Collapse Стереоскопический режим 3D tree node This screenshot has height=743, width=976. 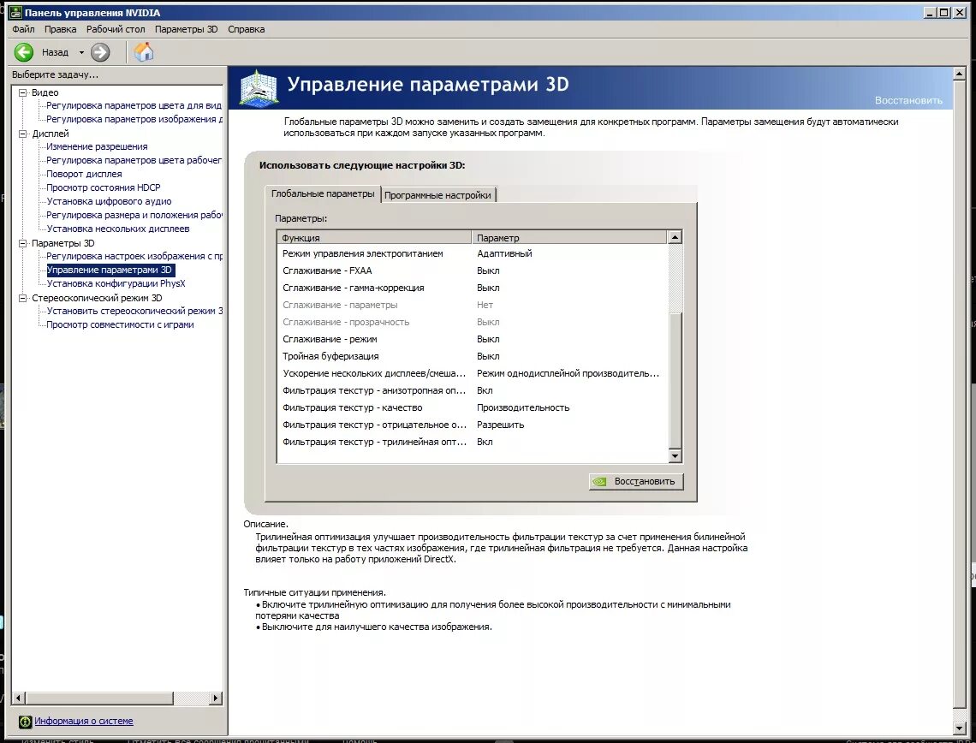pos(23,298)
